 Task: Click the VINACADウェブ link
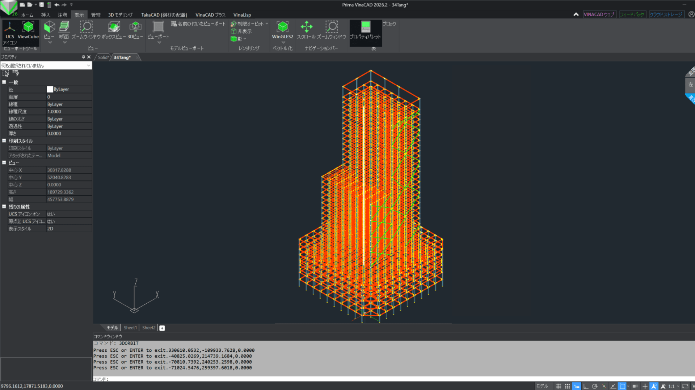pyautogui.click(x=599, y=14)
